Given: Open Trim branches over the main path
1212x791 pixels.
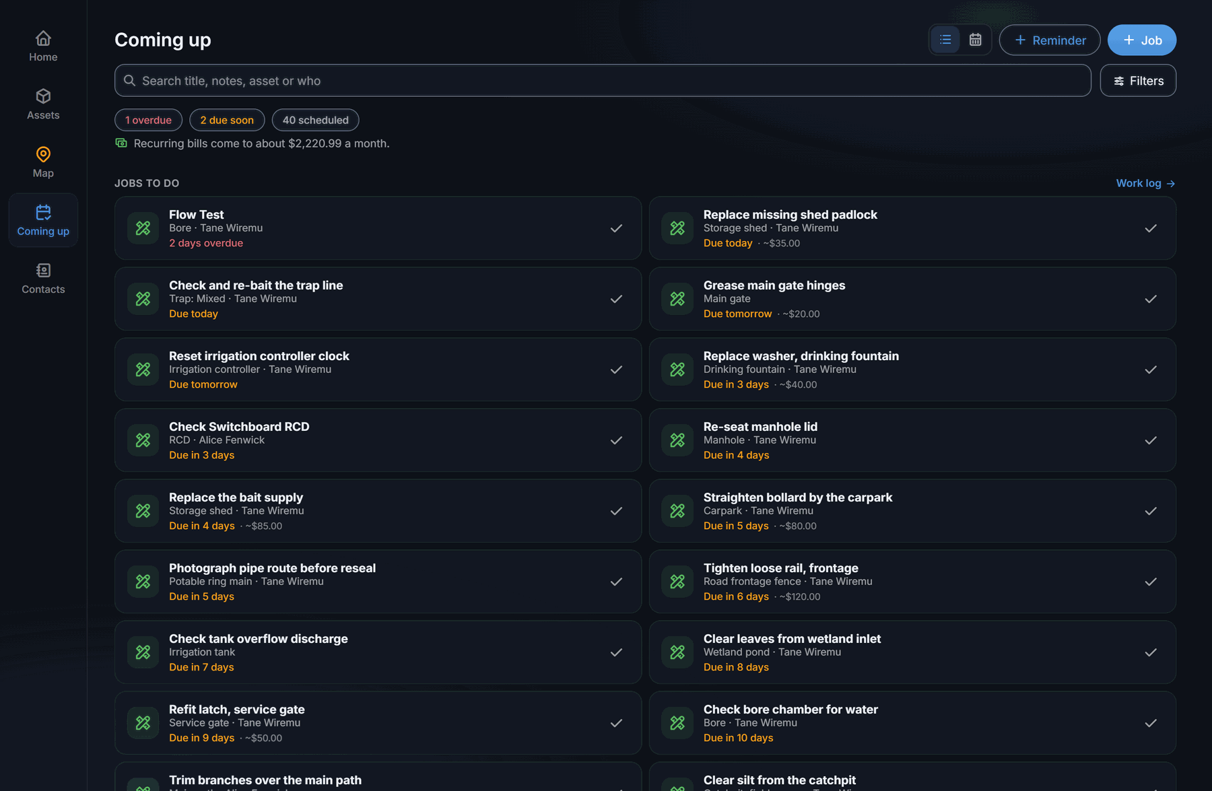Looking at the screenshot, I should (x=265, y=780).
